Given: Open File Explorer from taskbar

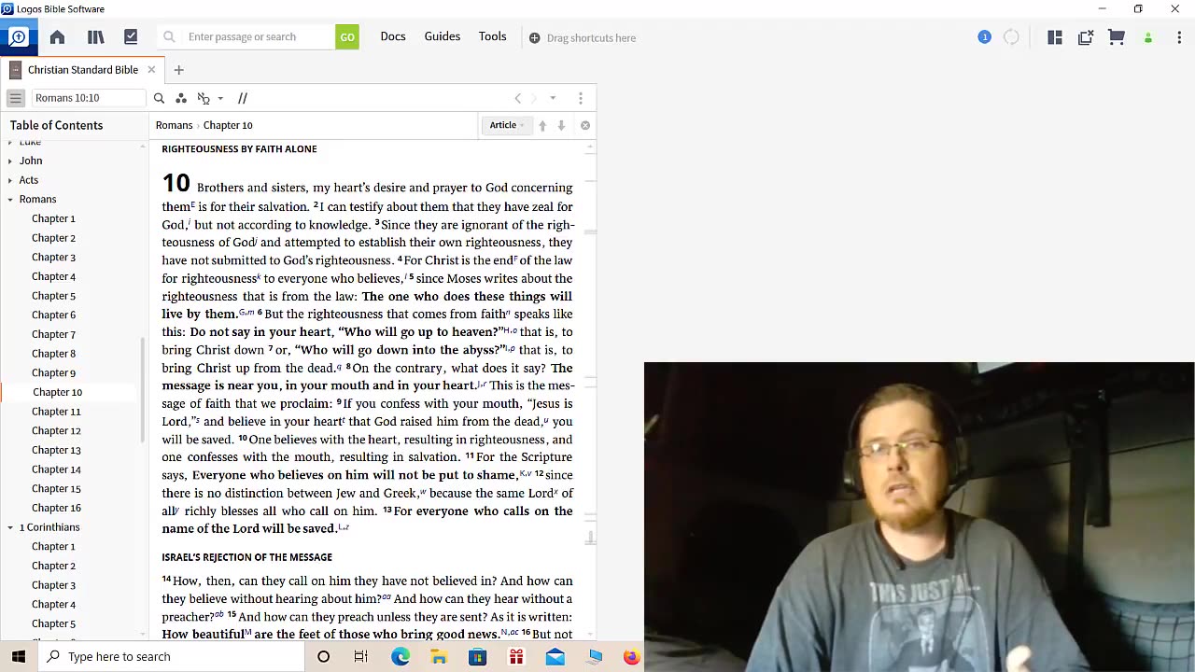Looking at the screenshot, I should tap(439, 656).
